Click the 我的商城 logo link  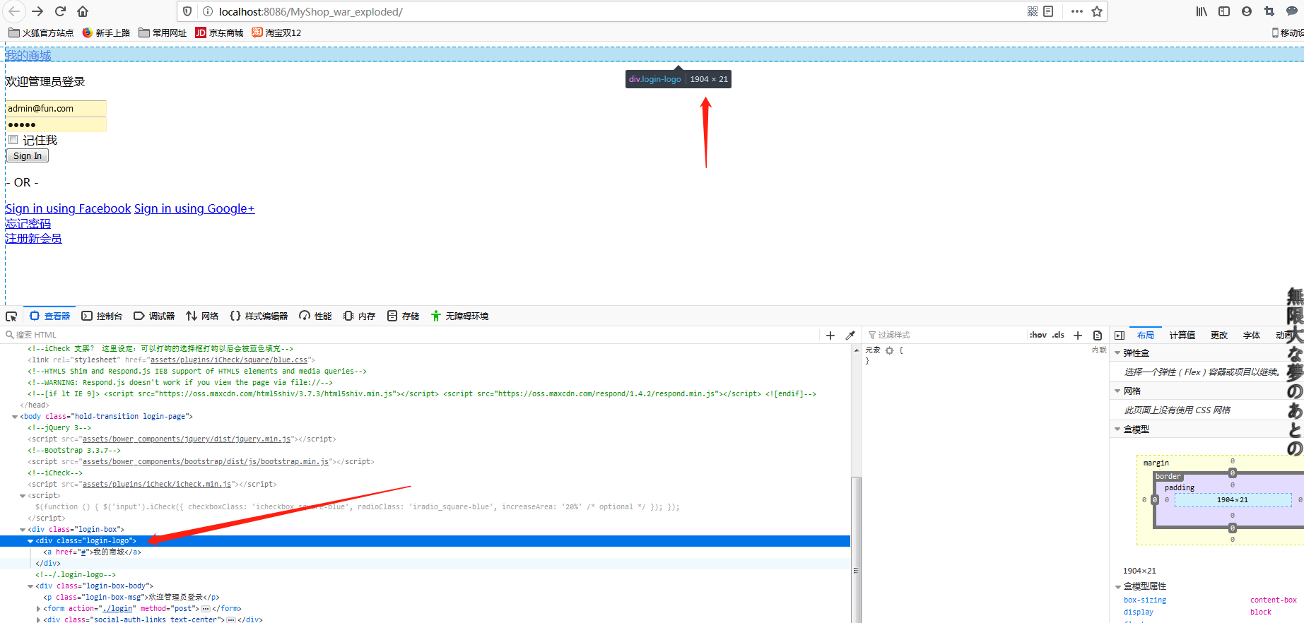click(28, 55)
